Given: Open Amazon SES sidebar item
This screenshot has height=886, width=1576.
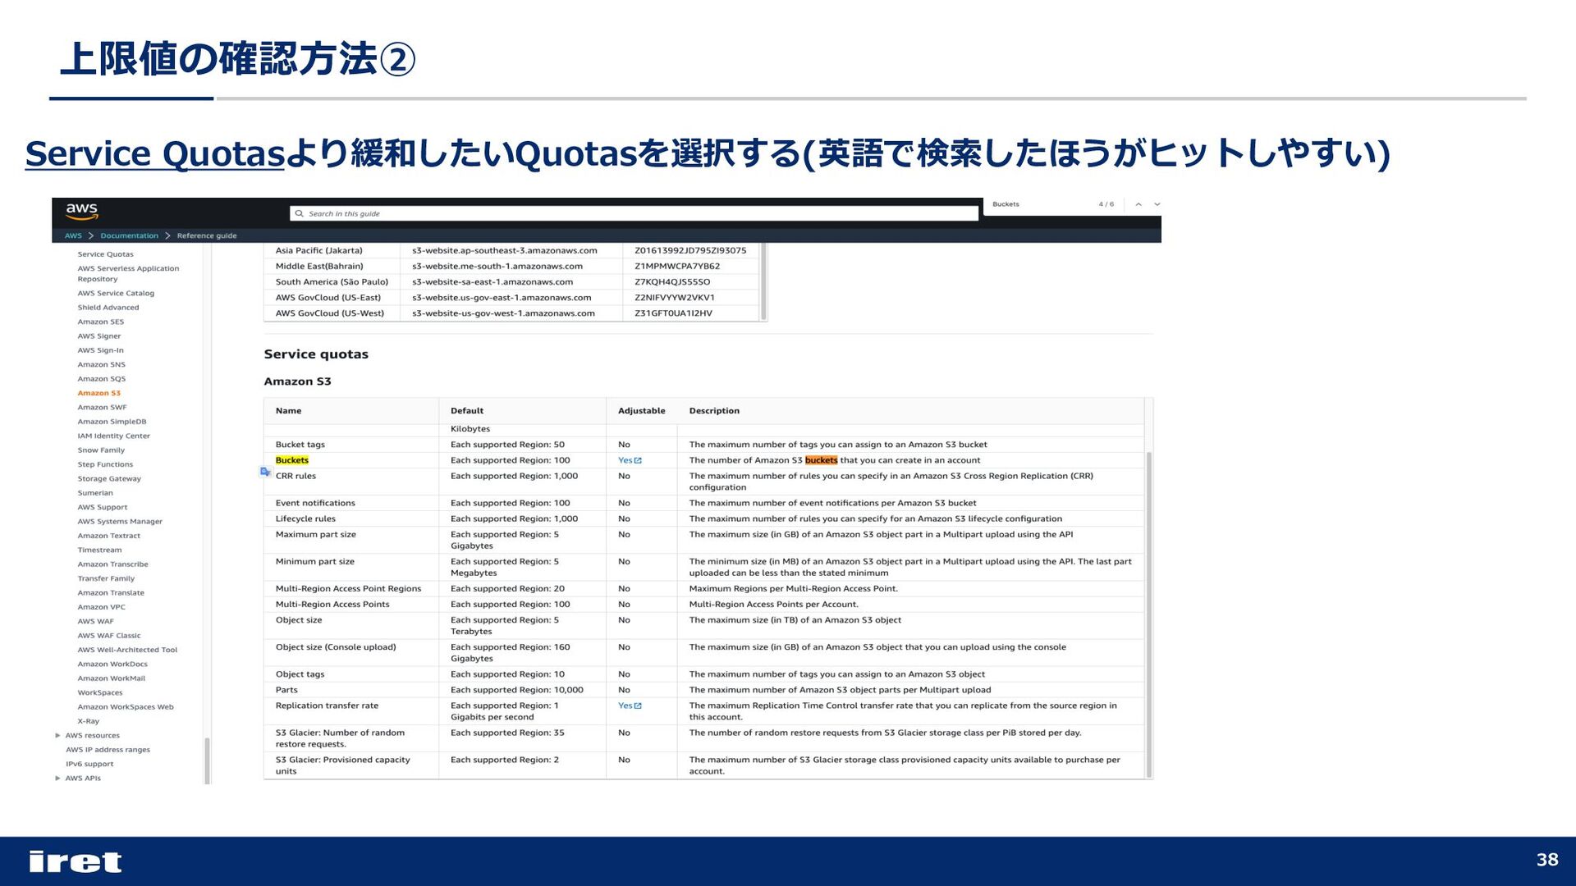Looking at the screenshot, I should [x=101, y=322].
